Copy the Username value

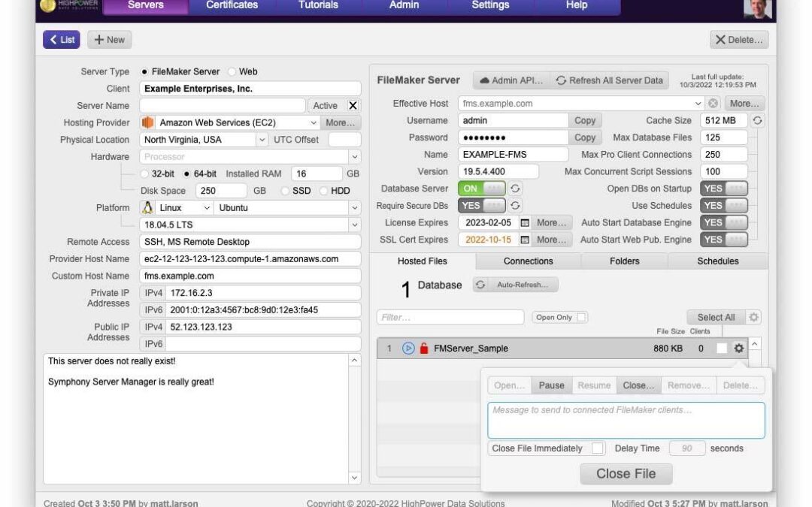pos(585,120)
